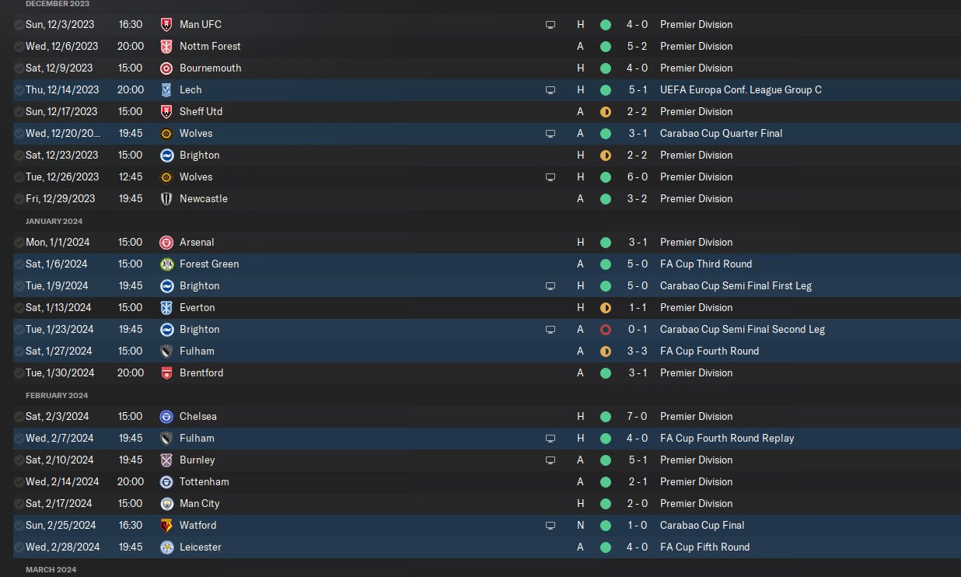Image resolution: width=961 pixels, height=577 pixels.
Task: Open the Man City team link
Action: tap(200, 504)
